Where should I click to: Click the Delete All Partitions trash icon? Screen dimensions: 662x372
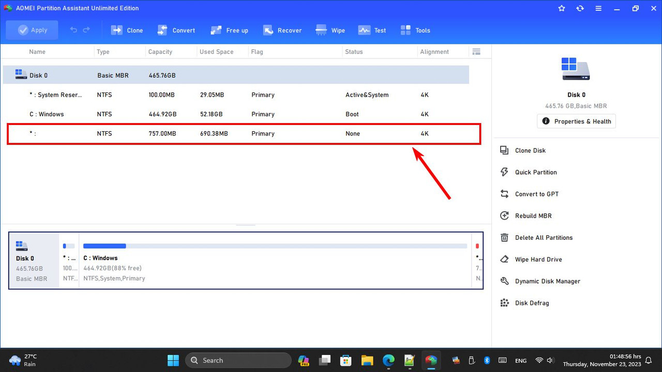pyautogui.click(x=504, y=238)
